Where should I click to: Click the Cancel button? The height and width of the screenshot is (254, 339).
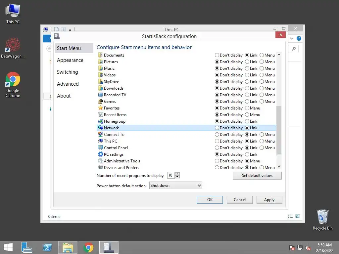[240, 199]
